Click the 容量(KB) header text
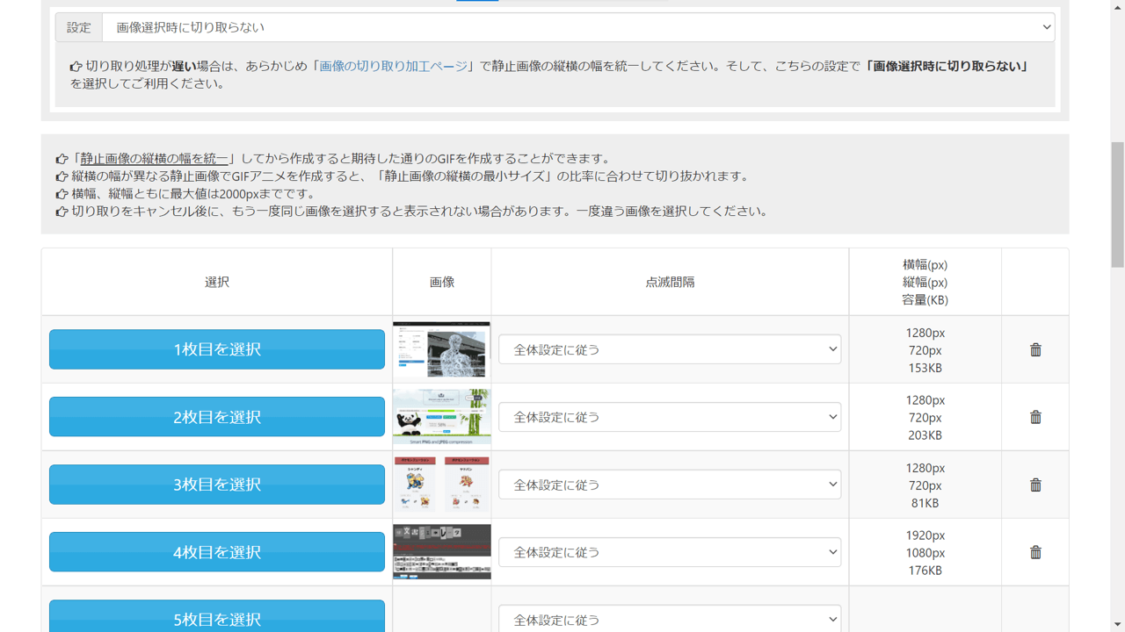 (925, 299)
